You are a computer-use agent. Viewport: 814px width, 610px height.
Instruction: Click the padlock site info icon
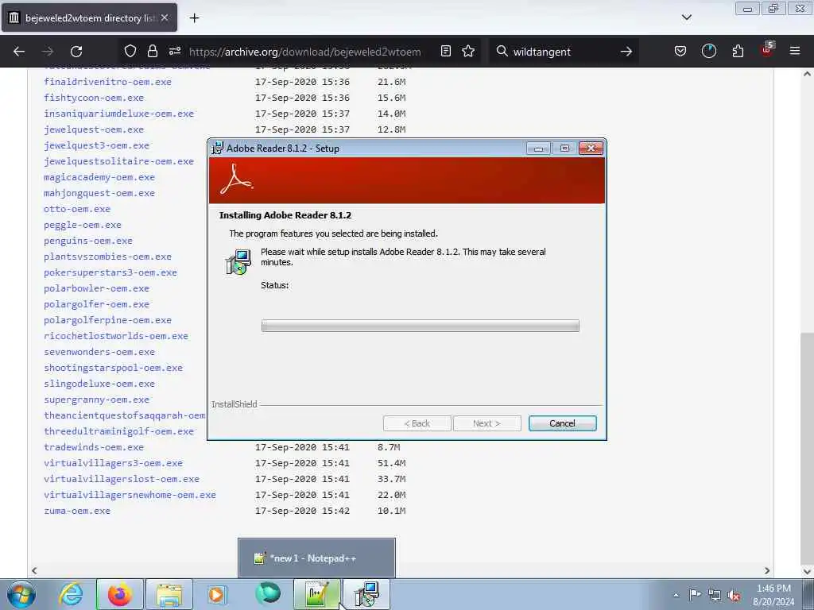[152, 51]
